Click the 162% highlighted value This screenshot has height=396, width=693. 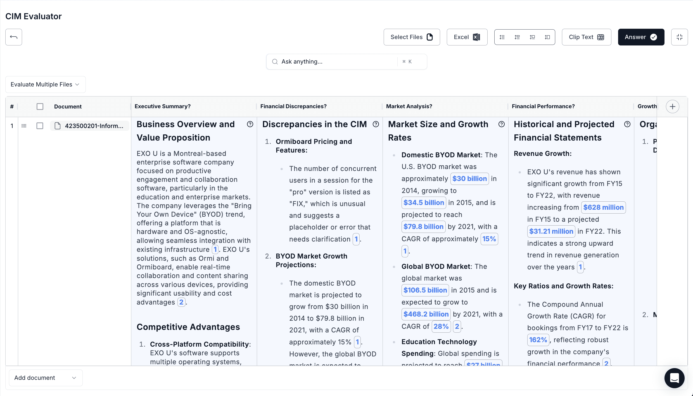[538, 340]
